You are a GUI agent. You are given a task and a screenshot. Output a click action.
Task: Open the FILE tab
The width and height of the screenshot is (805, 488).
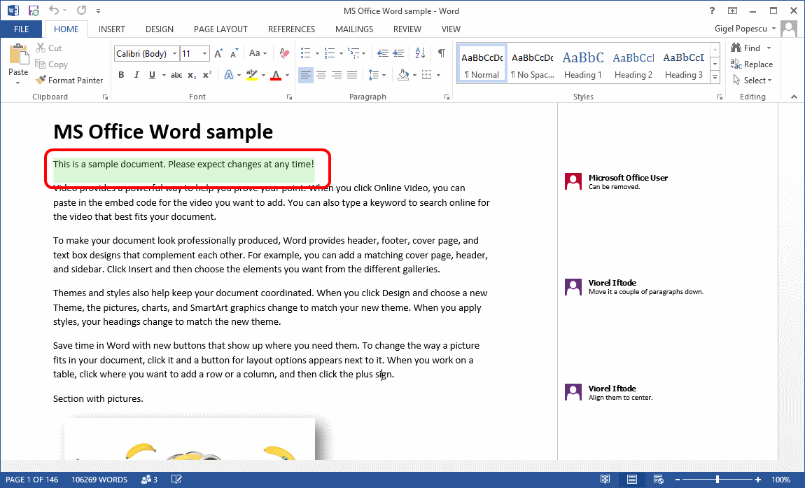click(x=21, y=29)
